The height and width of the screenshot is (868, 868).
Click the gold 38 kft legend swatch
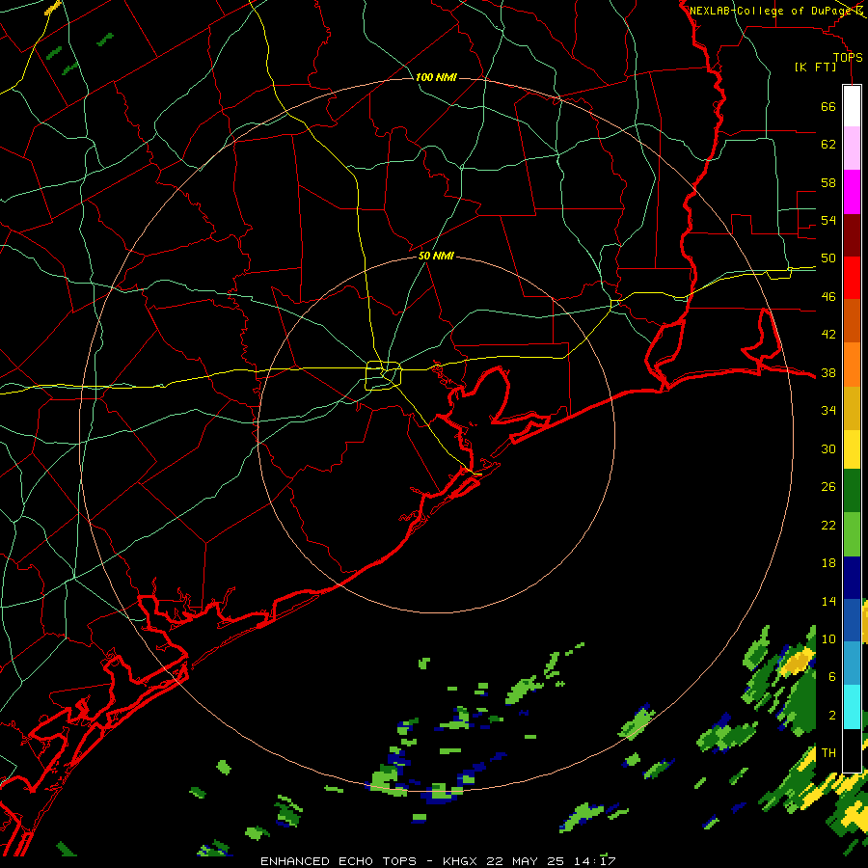click(852, 408)
